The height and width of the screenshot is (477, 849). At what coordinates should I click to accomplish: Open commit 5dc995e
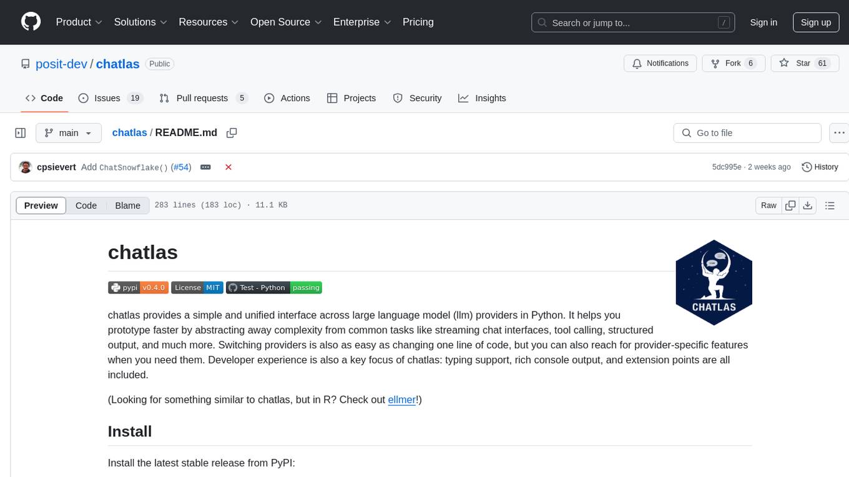727,167
